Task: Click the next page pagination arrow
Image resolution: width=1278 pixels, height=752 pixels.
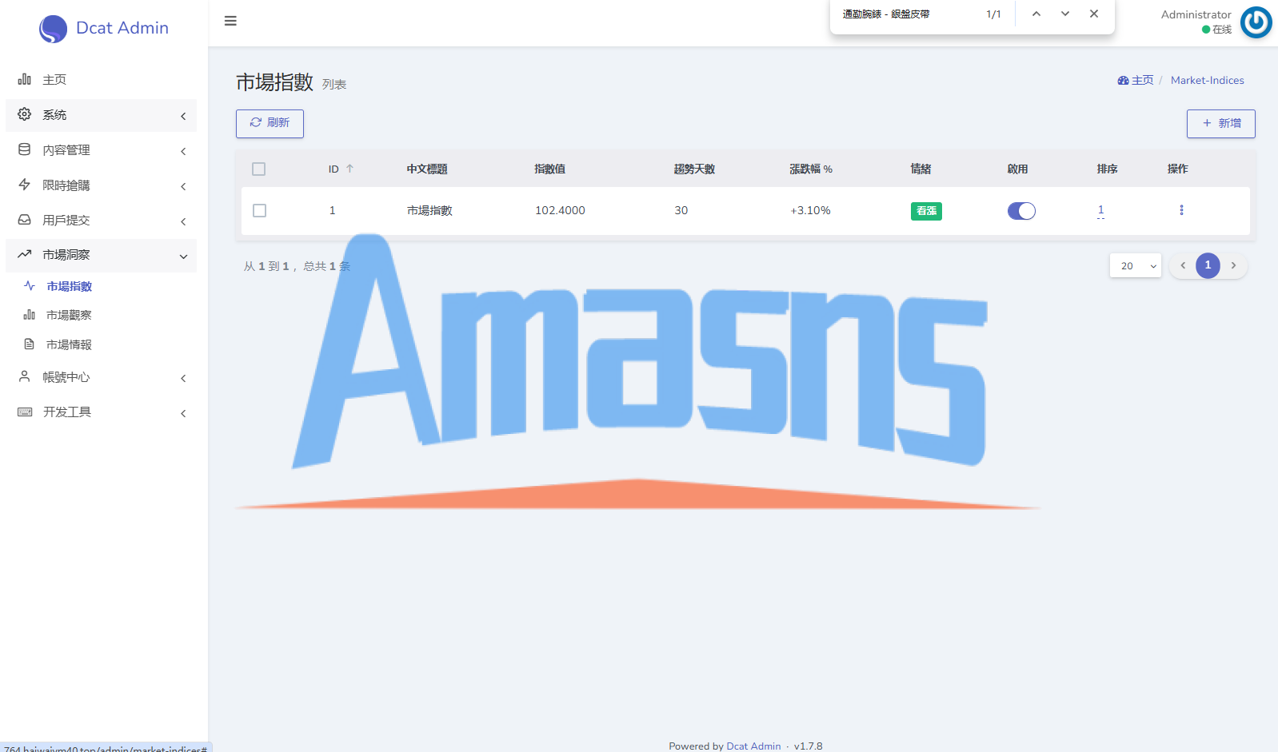Action: 1234,265
